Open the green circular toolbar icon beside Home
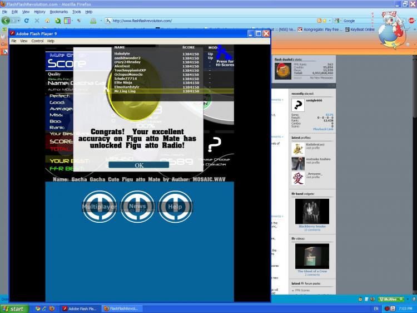 (x=57, y=21)
